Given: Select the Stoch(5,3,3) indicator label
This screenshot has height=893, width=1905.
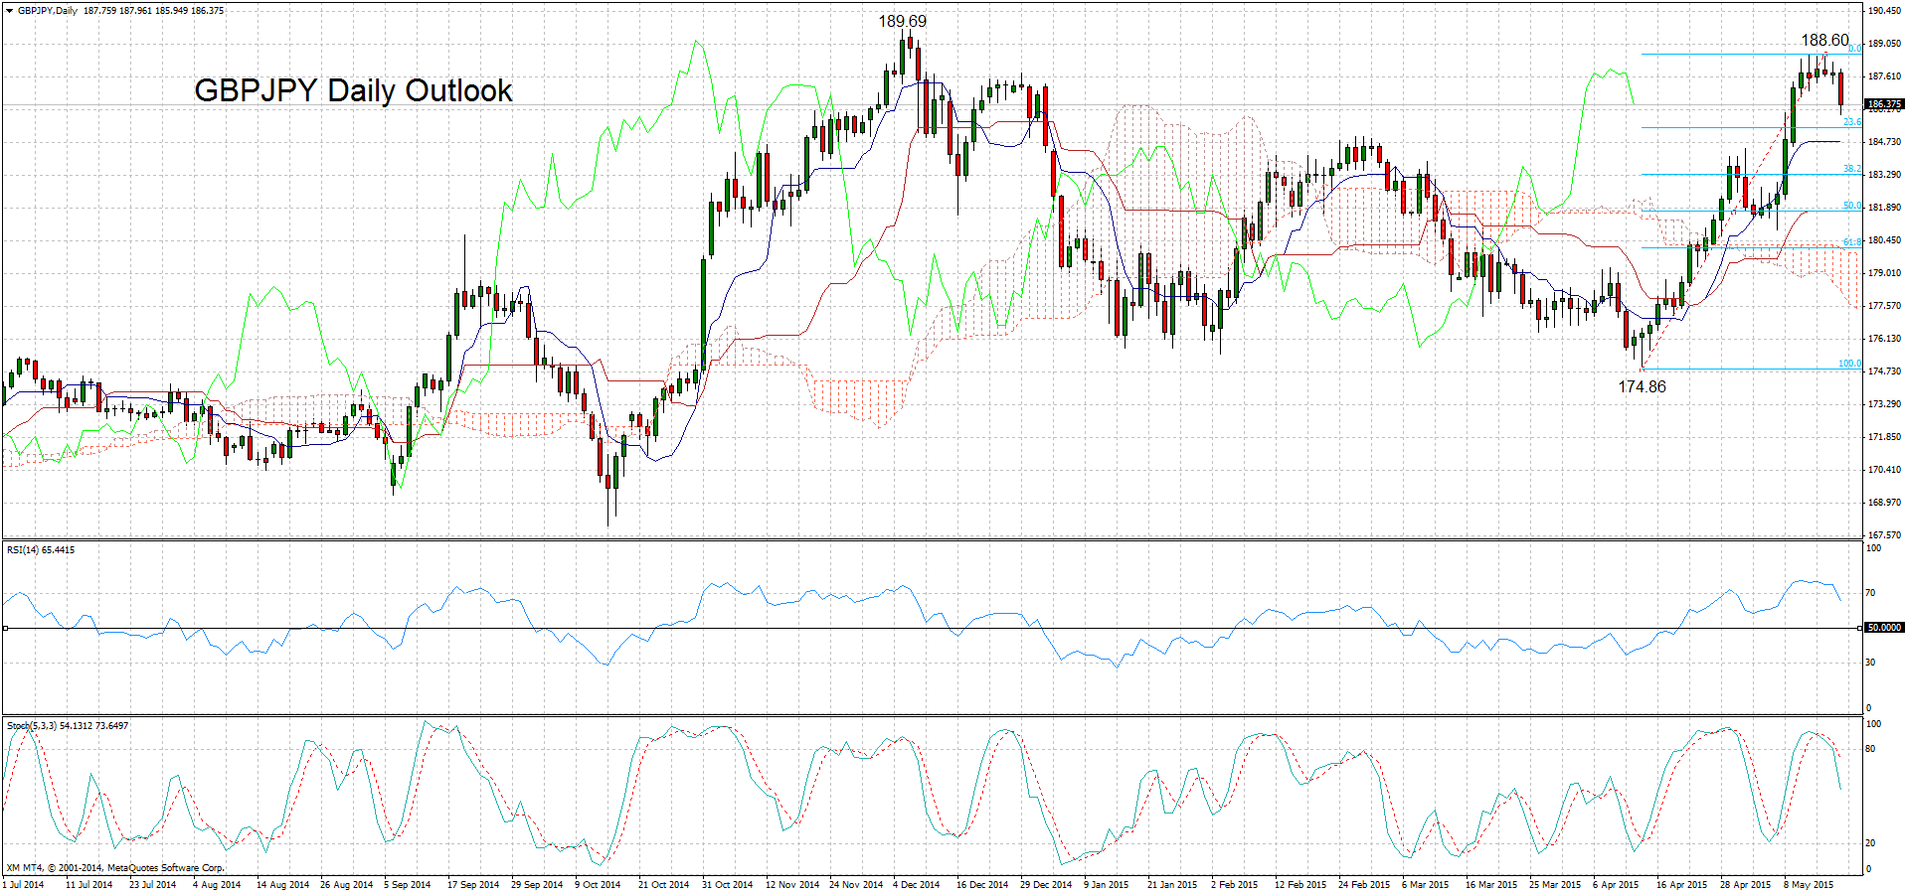Looking at the screenshot, I should click(68, 725).
